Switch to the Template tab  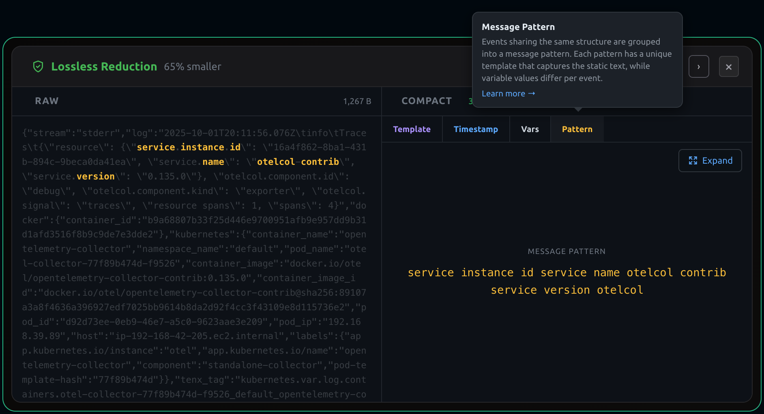click(412, 129)
